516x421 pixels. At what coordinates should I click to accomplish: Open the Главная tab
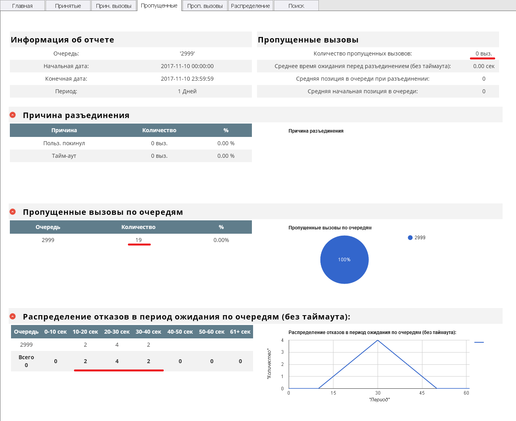pyautogui.click(x=22, y=6)
